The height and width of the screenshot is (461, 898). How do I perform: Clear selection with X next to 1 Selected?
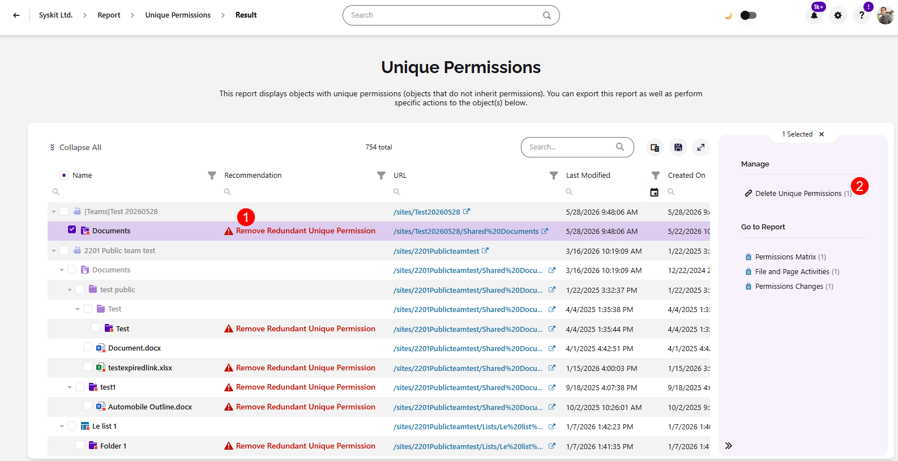coord(822,134)
